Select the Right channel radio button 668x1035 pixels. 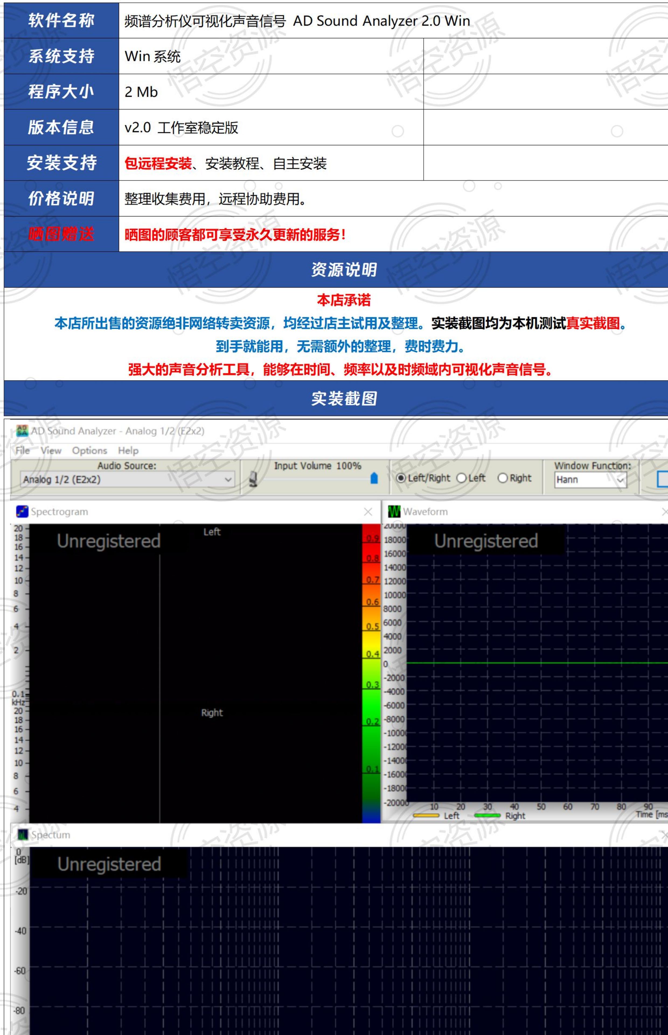click(502, 478)
